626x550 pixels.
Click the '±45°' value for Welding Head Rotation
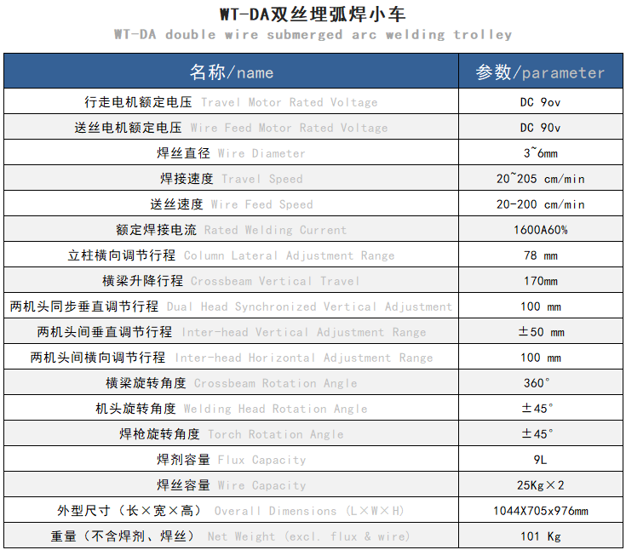[x=537, y=409]
